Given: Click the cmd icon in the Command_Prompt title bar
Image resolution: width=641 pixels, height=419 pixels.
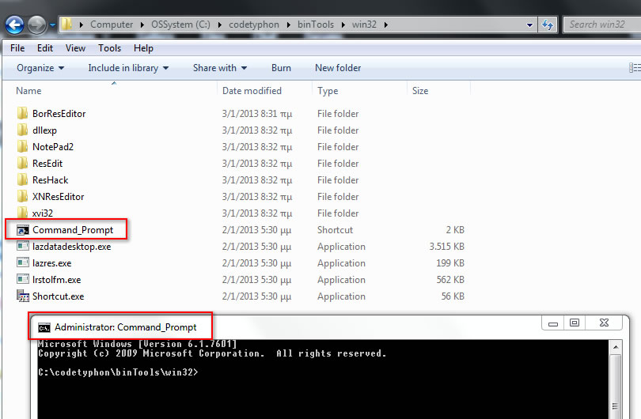Looking at the screenshot, I should pyautogui.click(x=44, y=327).
